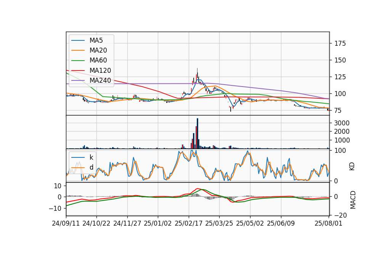The image size is (366, 263).
Task: Click the blue MA5 legend line sample
Action: point(78,41)
